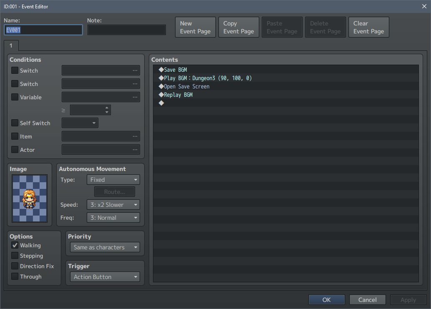Select the Play BGM Dungeon3 command

pyautogui.click(x=286, y=78)
